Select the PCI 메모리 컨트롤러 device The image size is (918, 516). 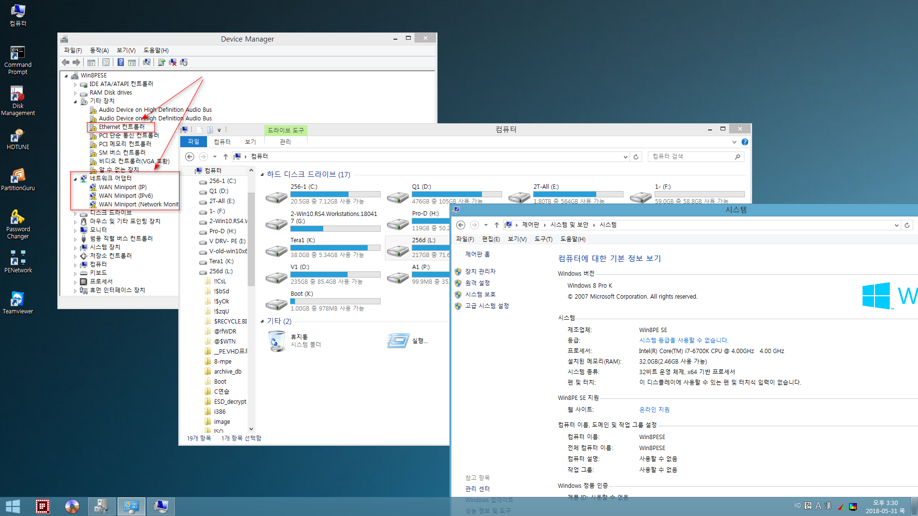click(125, 144)
